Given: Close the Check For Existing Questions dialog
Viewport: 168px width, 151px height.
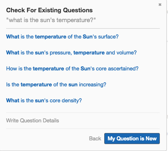Looking at the screenshot, I should (x=160, y=5).
